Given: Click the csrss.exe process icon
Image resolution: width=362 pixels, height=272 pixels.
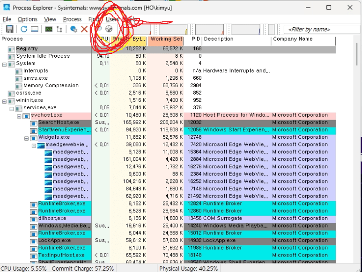Looking at the screenshot, I should click(11, 94).
